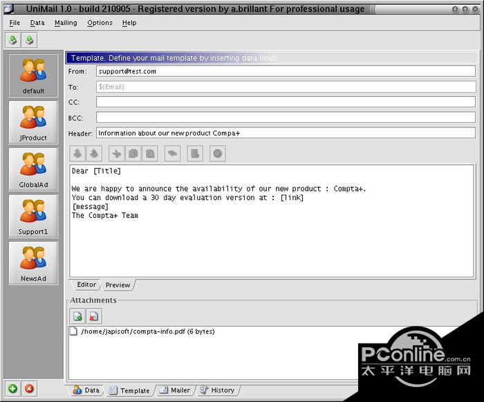Click the 'Dear [Title]' line in the editor
This screenshot has width=484, height=402.
96,171
